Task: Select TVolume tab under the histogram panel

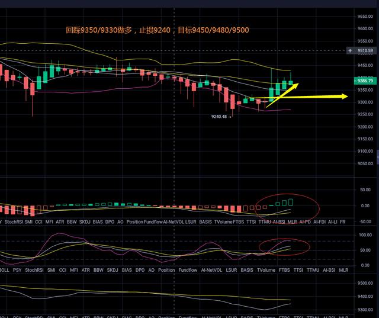Action: point(223,222)
